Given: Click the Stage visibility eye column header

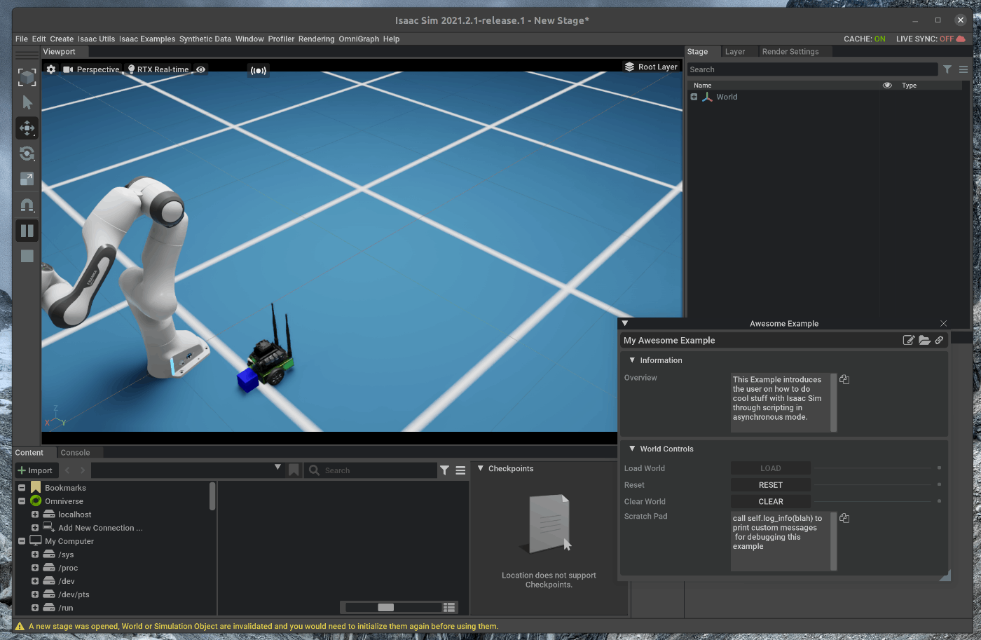Looking at the screenshot, I should (887, 85).
